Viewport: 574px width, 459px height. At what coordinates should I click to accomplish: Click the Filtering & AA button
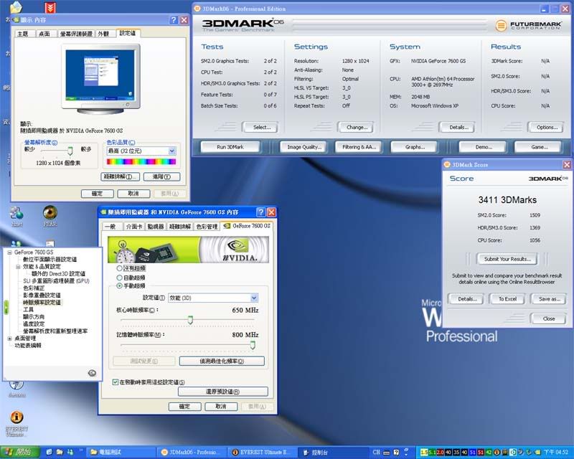pyautogui.click(x=359, y=147)
